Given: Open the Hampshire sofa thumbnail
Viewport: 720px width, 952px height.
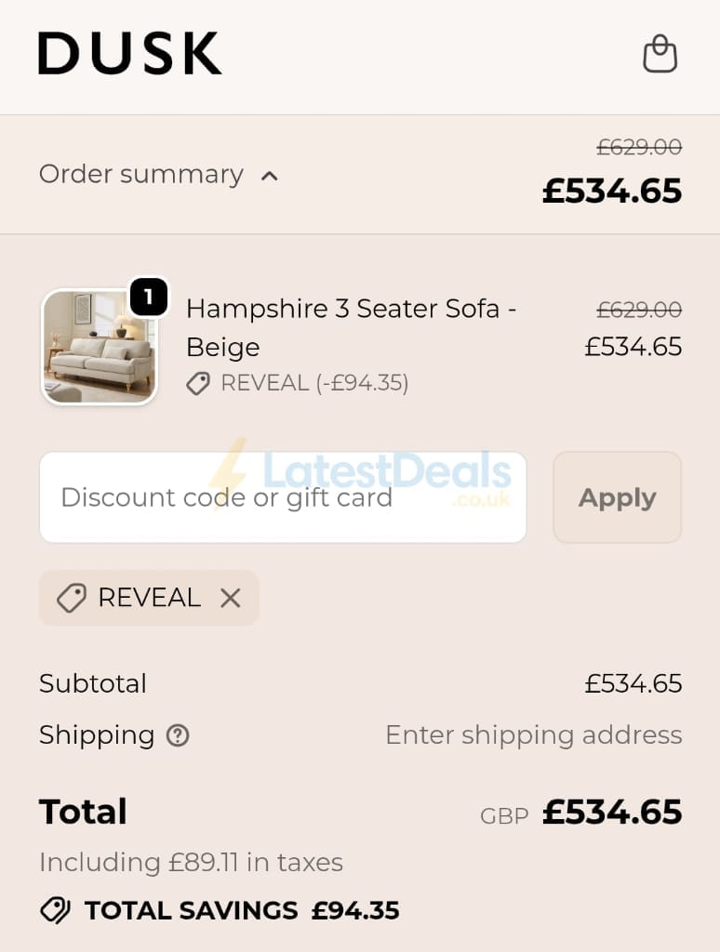Looking at the screenshot, I should point(100,347).
